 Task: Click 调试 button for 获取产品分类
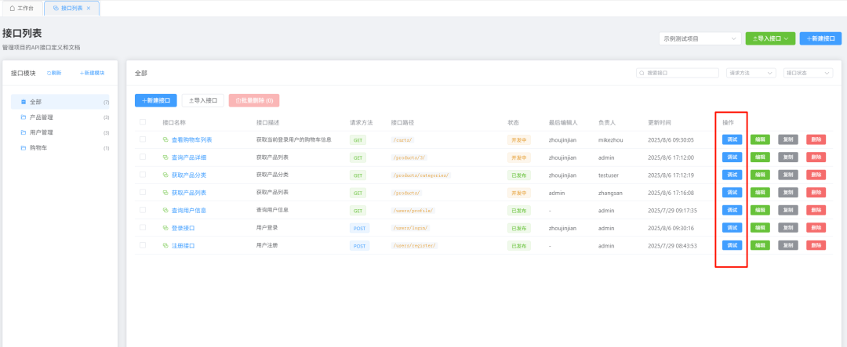(732, 175)
